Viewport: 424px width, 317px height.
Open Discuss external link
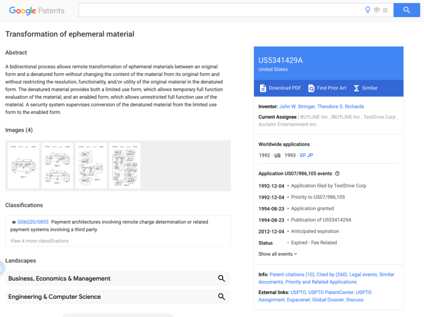click(x=355, y=300)
